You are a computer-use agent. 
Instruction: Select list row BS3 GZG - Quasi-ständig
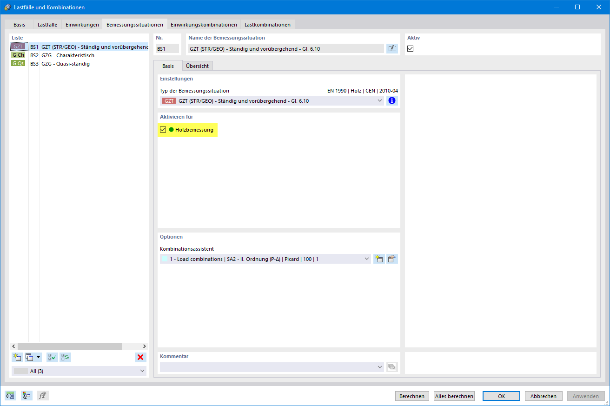click(x=79, y=64)
